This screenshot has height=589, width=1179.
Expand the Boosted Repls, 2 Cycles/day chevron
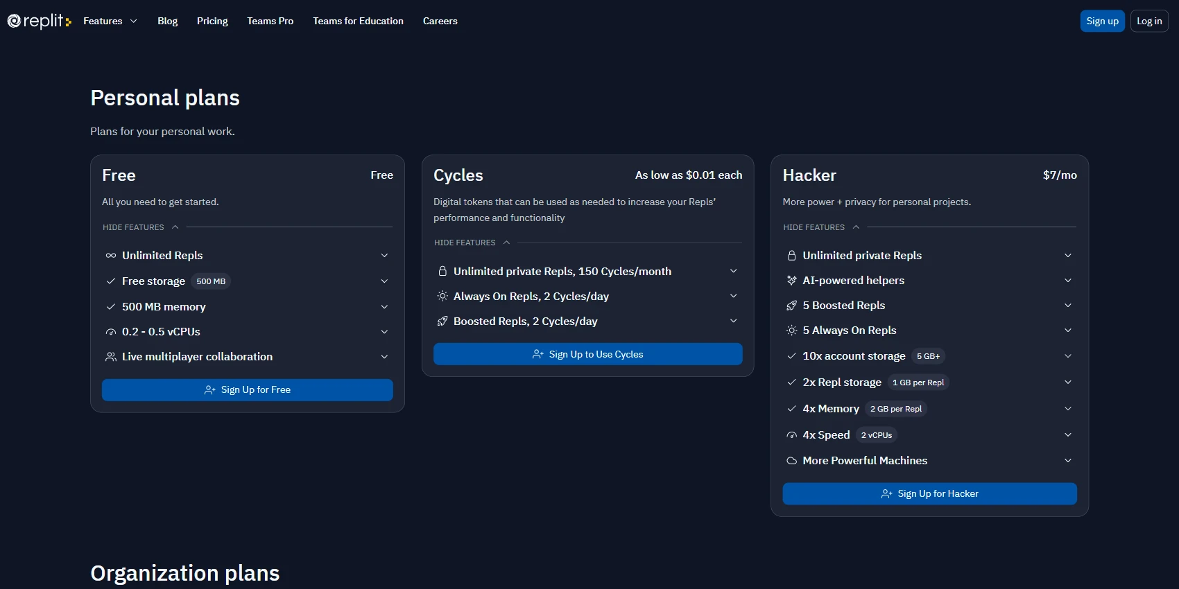(x=734, y=321)
